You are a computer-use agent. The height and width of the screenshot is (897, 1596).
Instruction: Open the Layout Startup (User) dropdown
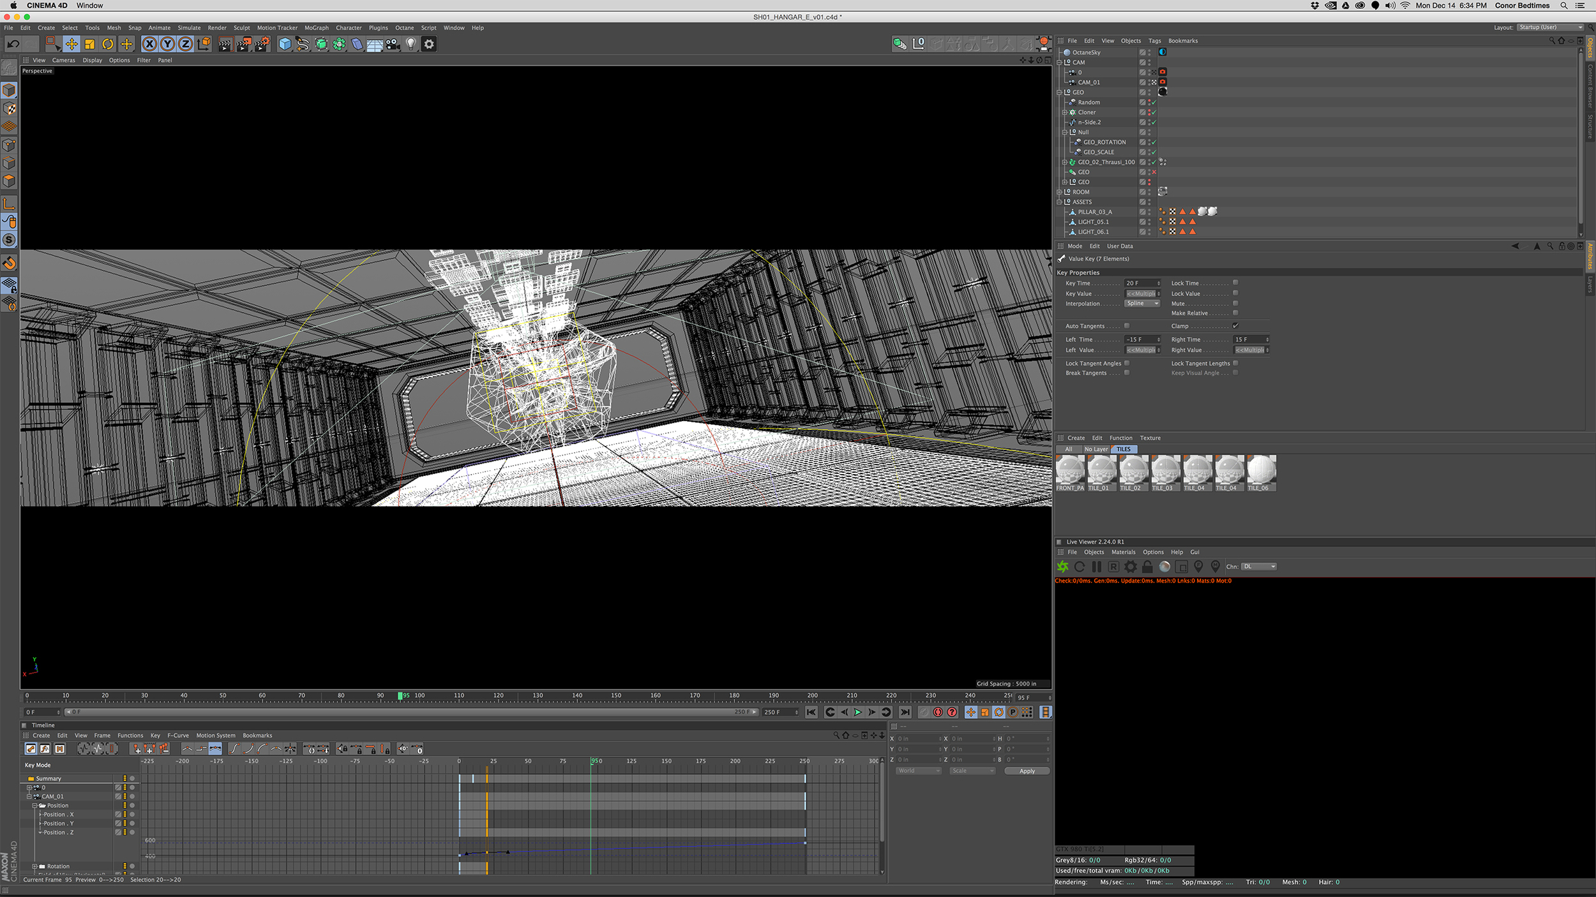[1551, 27]
